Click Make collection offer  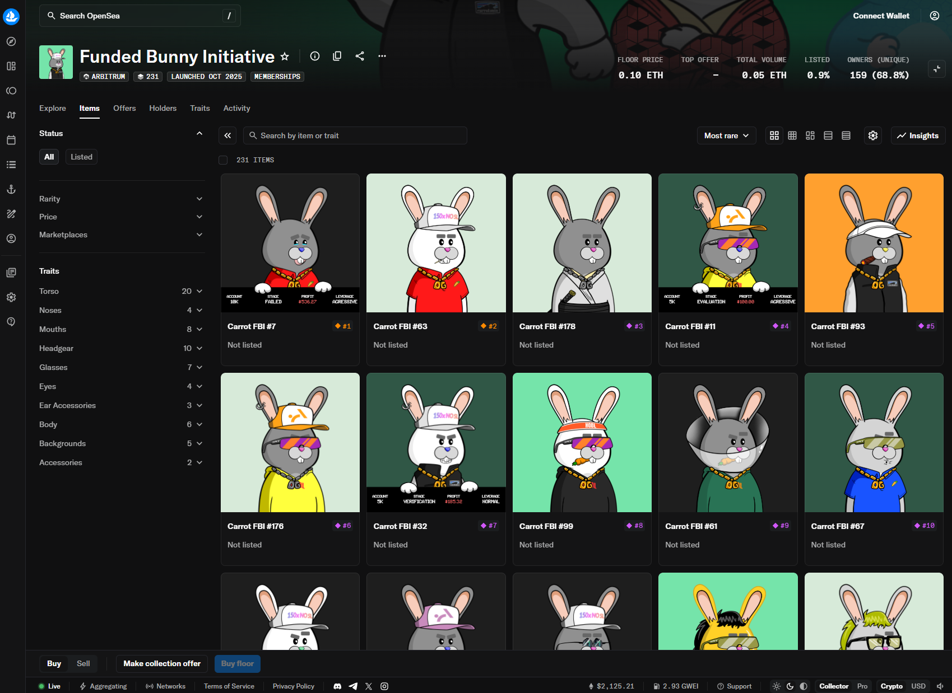pyautogui.click(x=162, y=663)
